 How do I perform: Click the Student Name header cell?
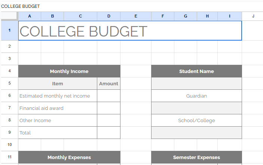coord(196,71)
